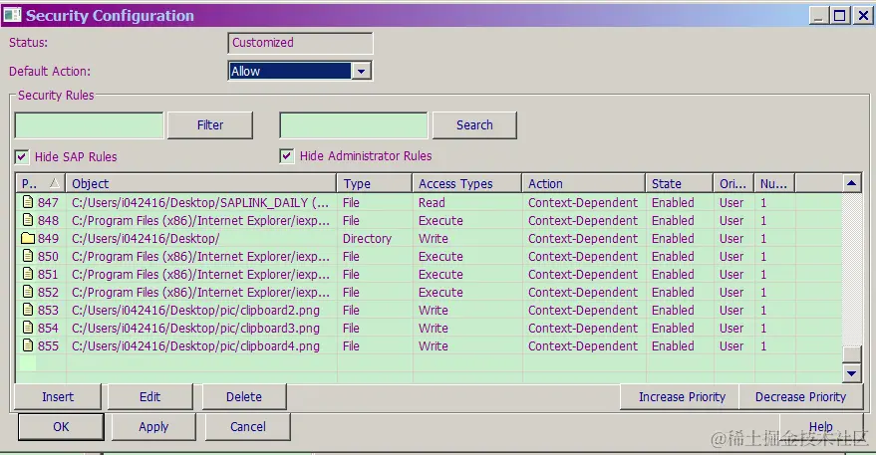Click the rules list scroll up arrow
876x455 pixels.
[x=851, y=183]
